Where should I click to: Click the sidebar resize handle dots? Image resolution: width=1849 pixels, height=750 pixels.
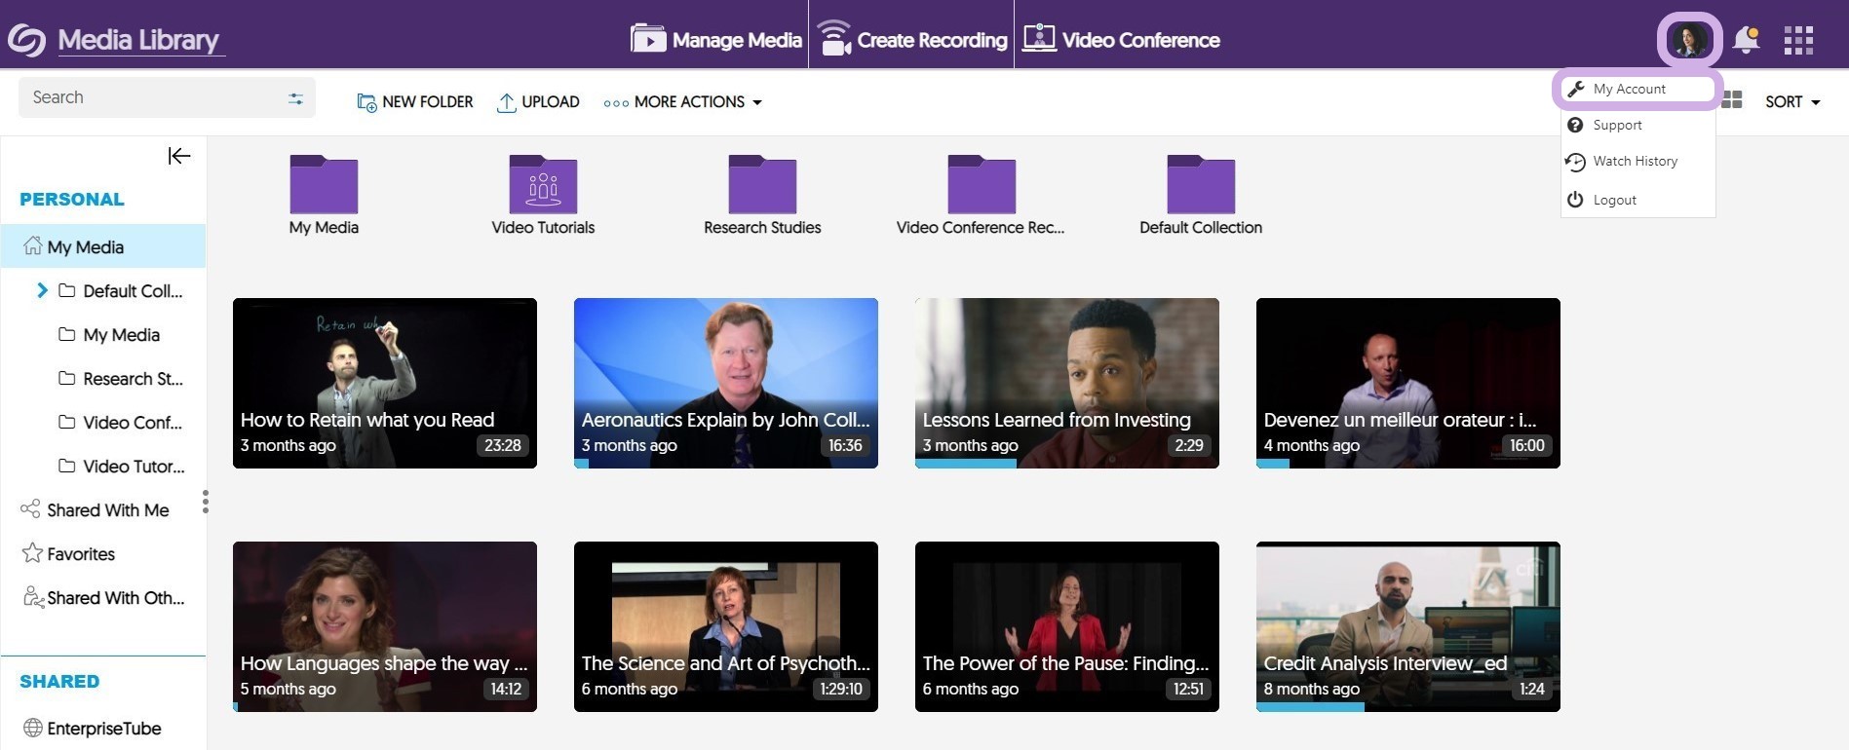(205, 502)
